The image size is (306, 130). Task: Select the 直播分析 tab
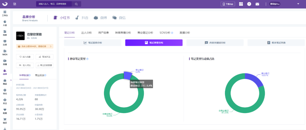point(185,33)
